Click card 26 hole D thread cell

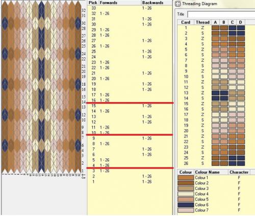(241, 163)
